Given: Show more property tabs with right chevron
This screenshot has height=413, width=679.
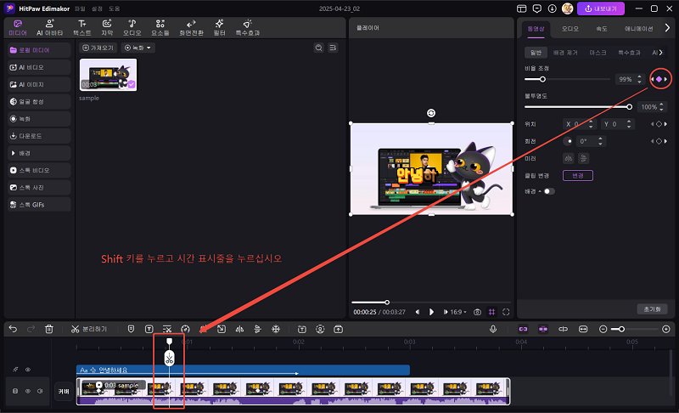Looking at the screenshot, I should (x=667, y=28).
